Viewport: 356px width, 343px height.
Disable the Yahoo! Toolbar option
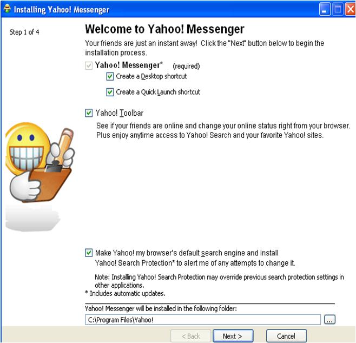89,113
